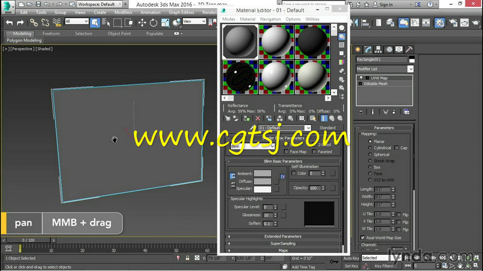Expand the Extended Parameters rollout
The width and height of the screenshot is (483, 271).
283,236
